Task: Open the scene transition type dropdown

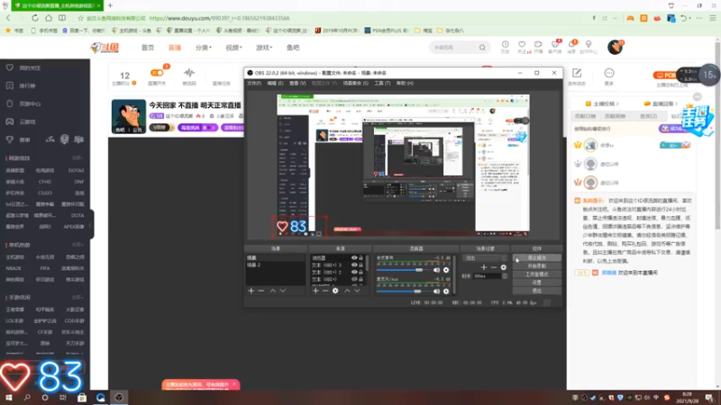Action: (485, 258)
